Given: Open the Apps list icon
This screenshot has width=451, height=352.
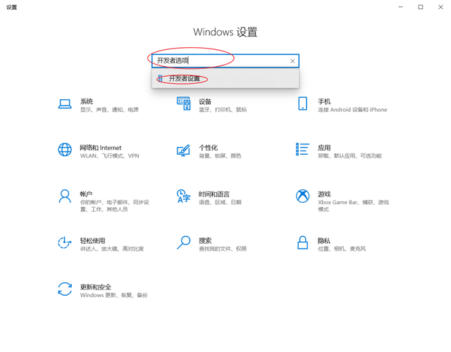Looking at the screenshot, I should tap(302, 149).
